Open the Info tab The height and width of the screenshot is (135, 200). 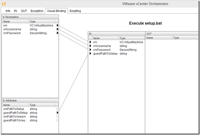(8, 11)
